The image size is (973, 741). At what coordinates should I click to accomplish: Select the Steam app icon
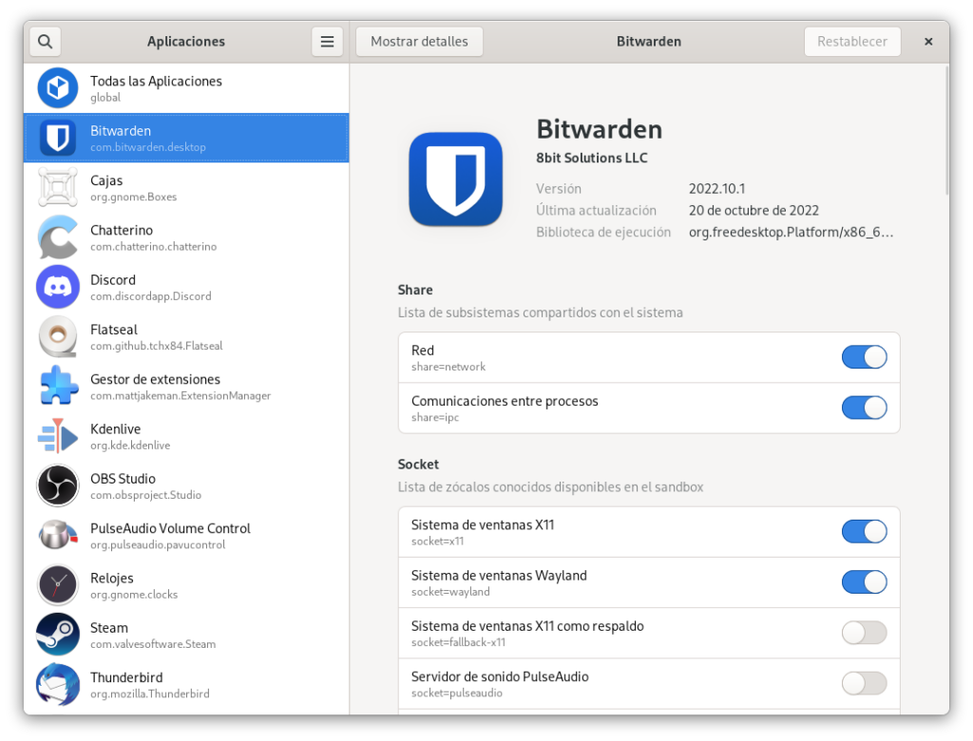[58, 635]
